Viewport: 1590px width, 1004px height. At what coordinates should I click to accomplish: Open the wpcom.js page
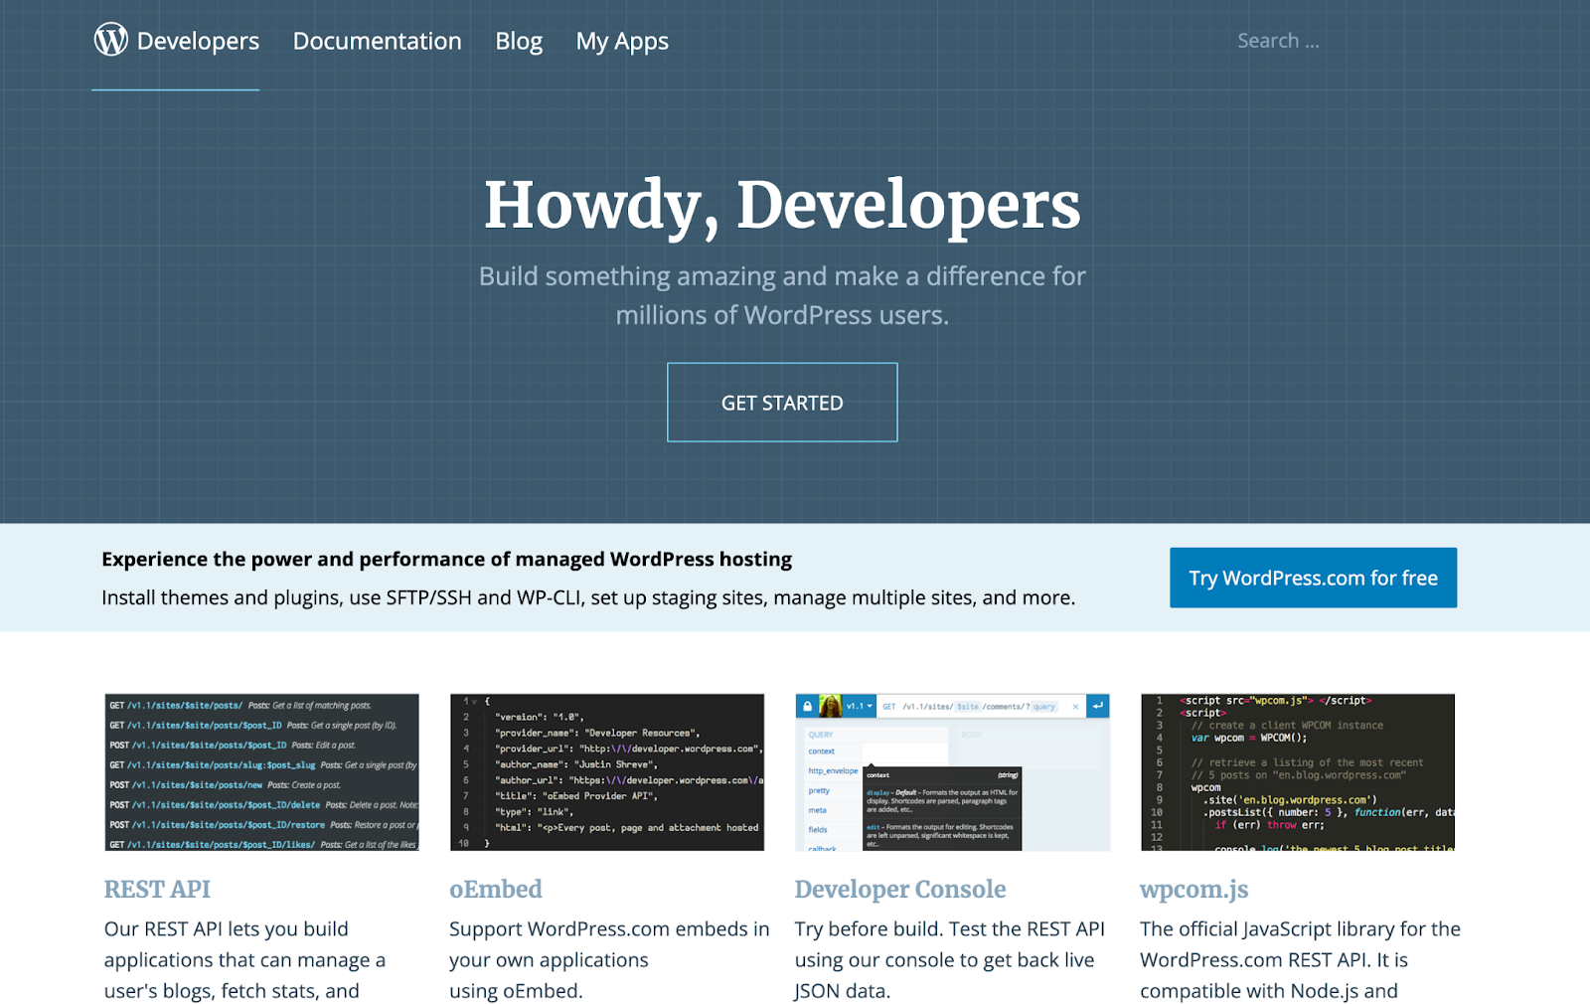pos(1193,889)
